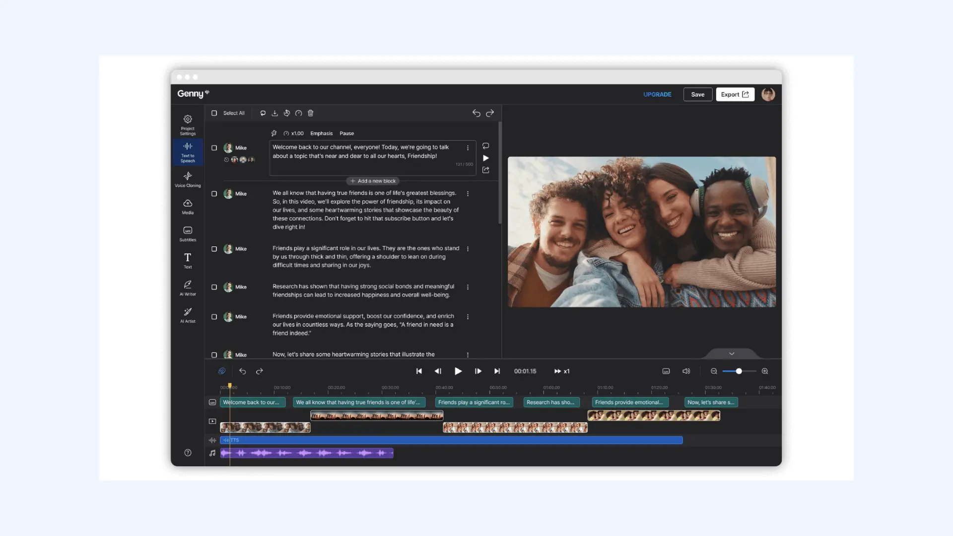Click the Emphasis option above the text block

(x=322, y=133)
